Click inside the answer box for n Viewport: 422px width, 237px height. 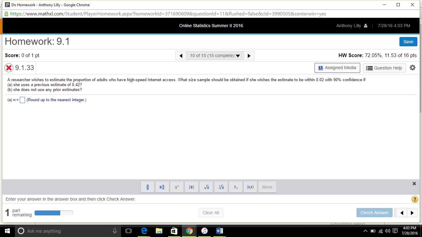tap(22, 100)
